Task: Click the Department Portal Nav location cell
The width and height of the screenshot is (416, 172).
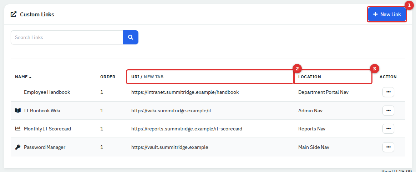Action: (323, 92)
